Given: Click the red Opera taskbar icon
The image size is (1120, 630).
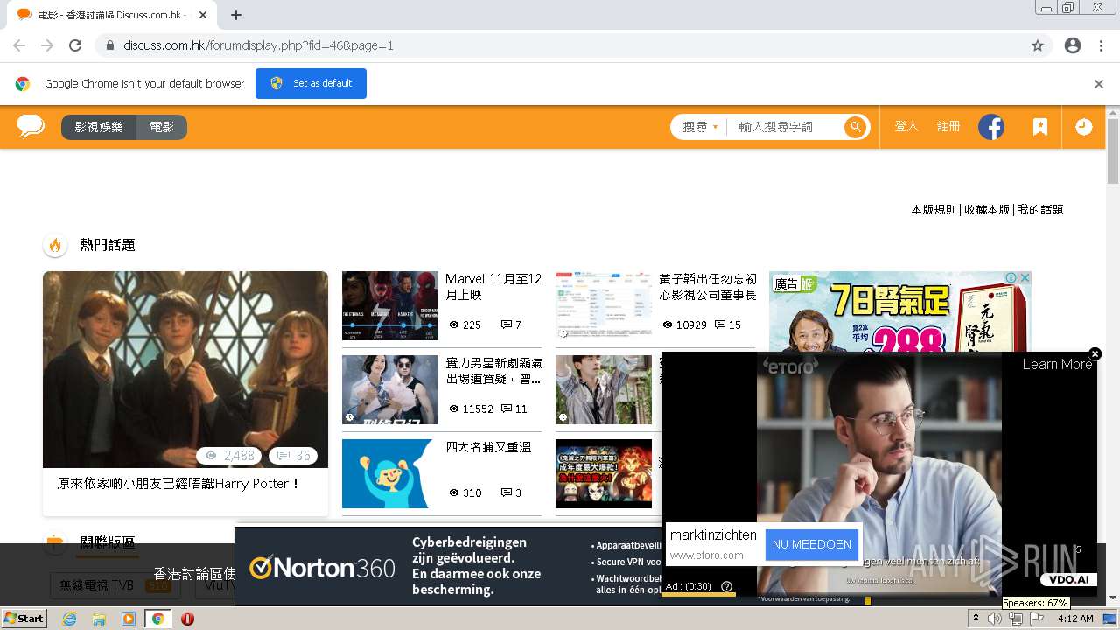Looking at the screenshot, I should pyautogui.click(x=187, y=619).
